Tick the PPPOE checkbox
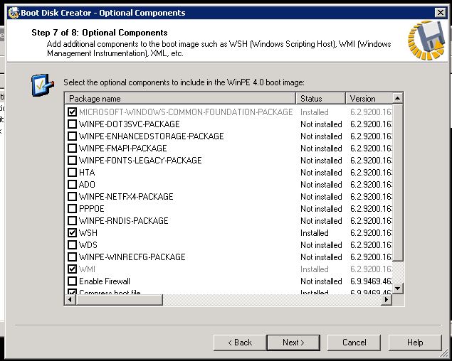Screen dimensions: 452x361 point(72,208)
